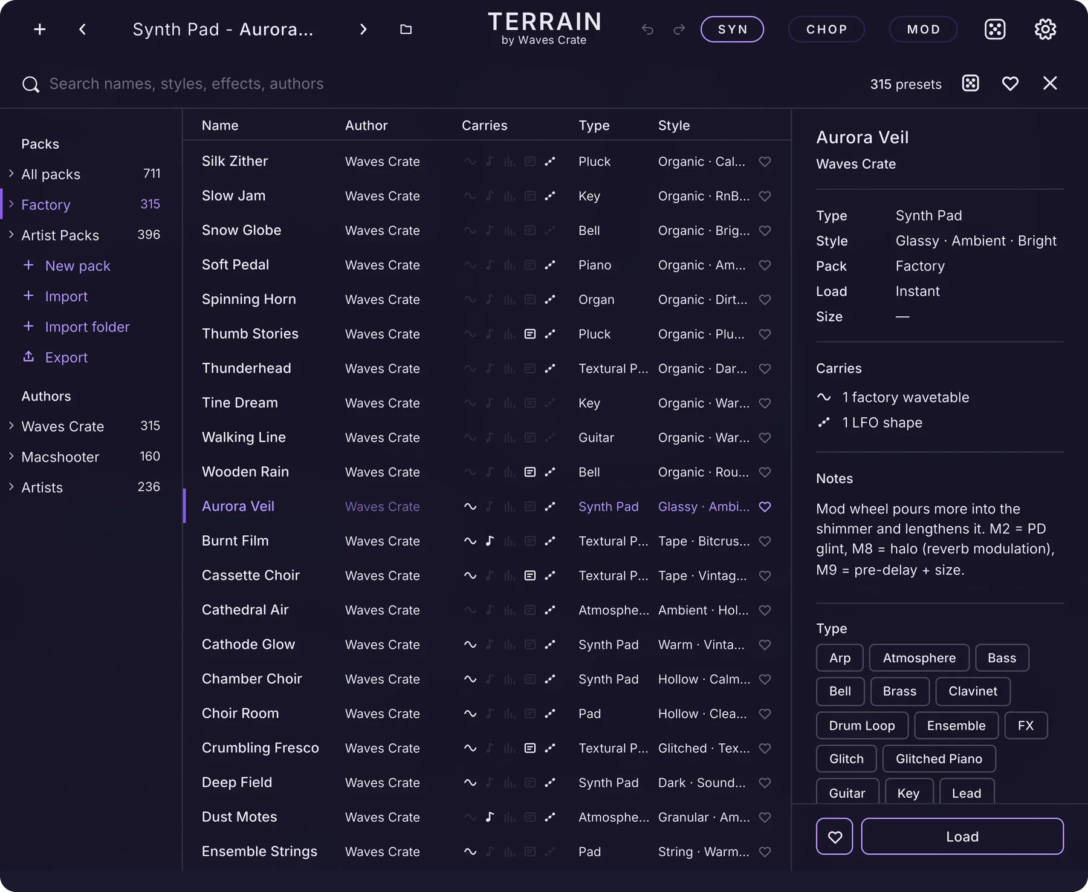
Task: Open the settings gear
Action: click(1045, 29)
